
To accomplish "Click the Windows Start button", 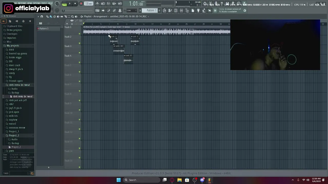I will pos(119,180).
